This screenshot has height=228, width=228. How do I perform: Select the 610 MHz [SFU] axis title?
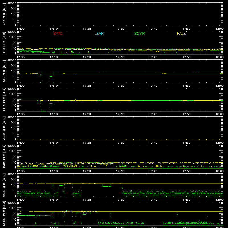[x=4, y=71]
